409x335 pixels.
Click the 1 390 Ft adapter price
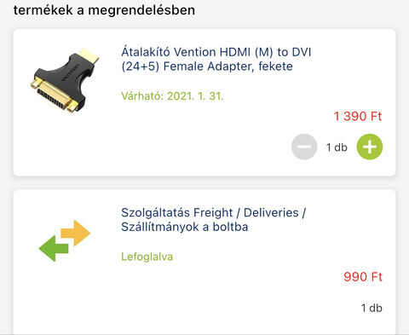(x=358, y=116)
